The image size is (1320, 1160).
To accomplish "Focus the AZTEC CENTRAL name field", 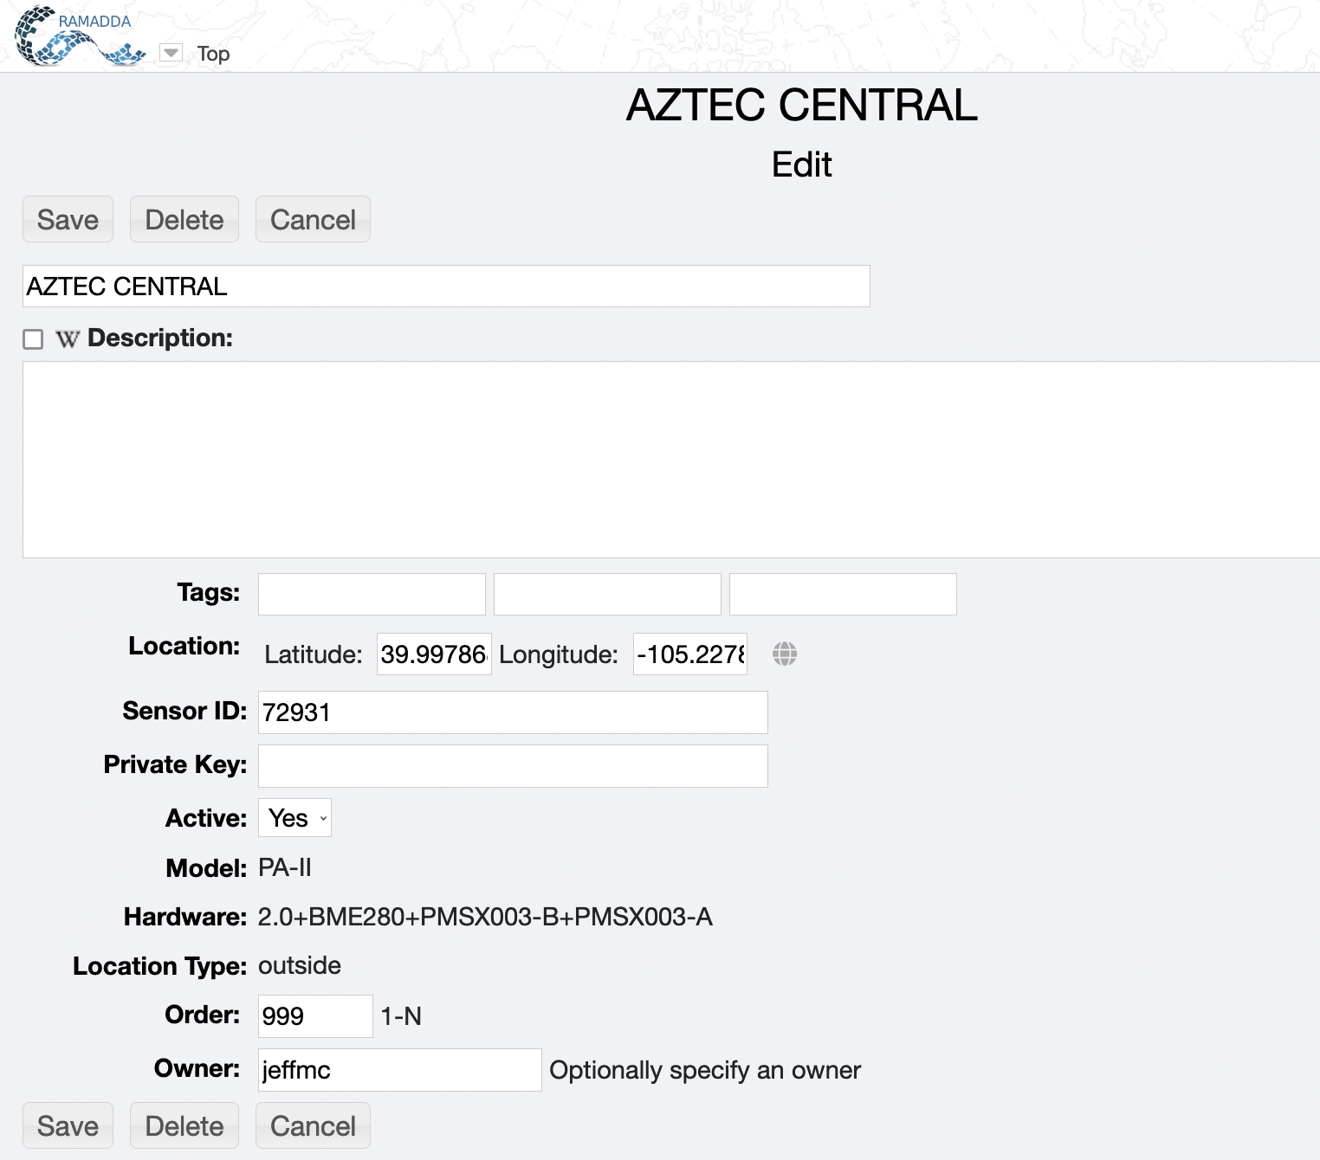I will click(x=446, y=287).
